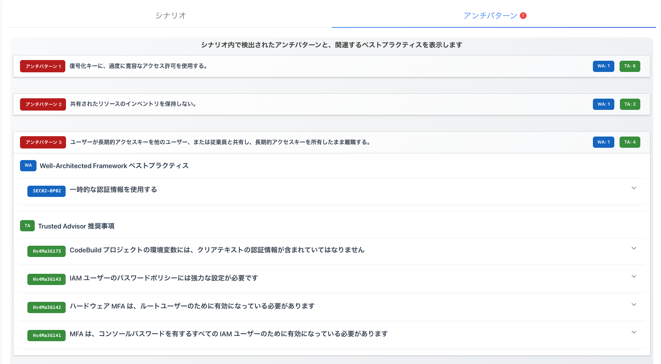Click the red アンチパターン 2 badge
The image size is (661, 364).
click(42, 104)
